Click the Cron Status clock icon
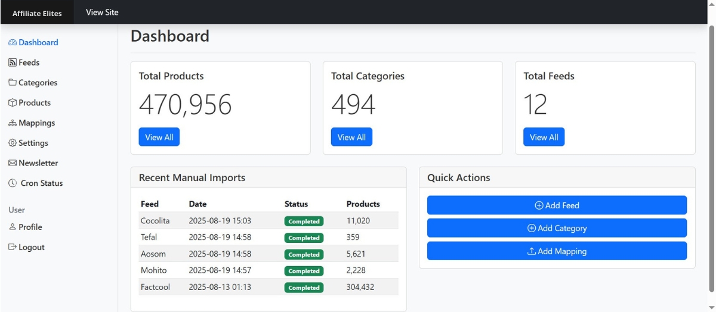The width and height of the screenshot is (716, 312). tap(13, 183)
